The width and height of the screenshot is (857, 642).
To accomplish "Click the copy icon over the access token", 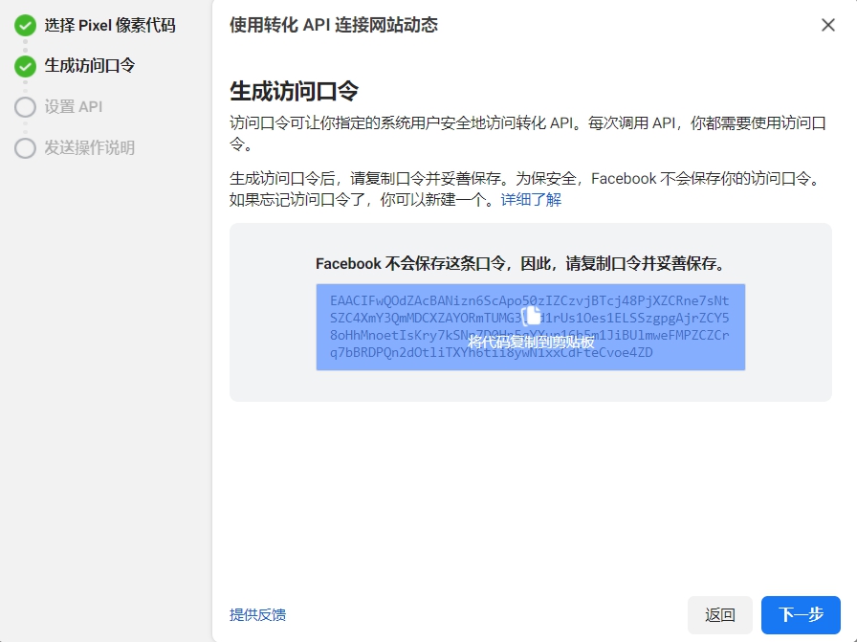I will 532,316.
